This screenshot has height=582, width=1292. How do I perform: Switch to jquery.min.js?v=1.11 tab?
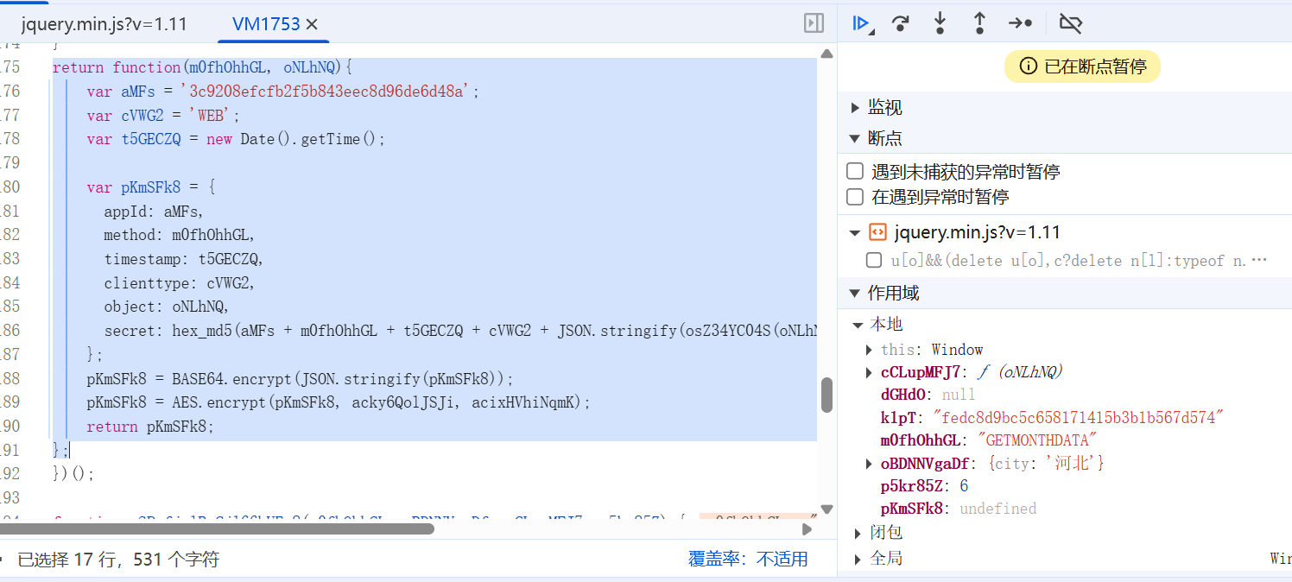[x=104, y=24]
